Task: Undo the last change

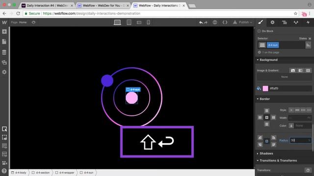Action: [x=201, y=22]
